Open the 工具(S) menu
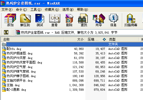This screenshot has width=143, height=100. tap(36, 10)
